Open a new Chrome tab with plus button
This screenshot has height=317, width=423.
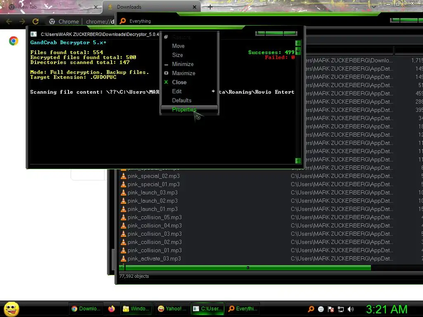tap(210, 7)
